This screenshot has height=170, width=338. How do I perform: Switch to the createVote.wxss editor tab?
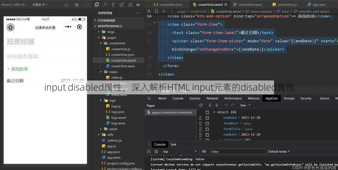(x=248, y=5)
